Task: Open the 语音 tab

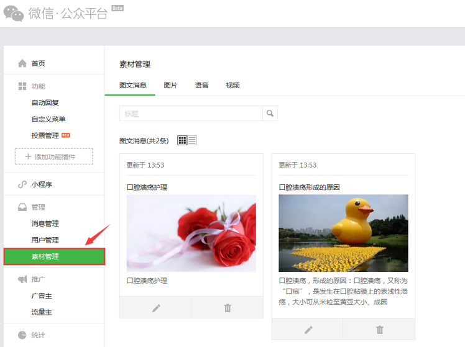Action: [x=201, y=85]
